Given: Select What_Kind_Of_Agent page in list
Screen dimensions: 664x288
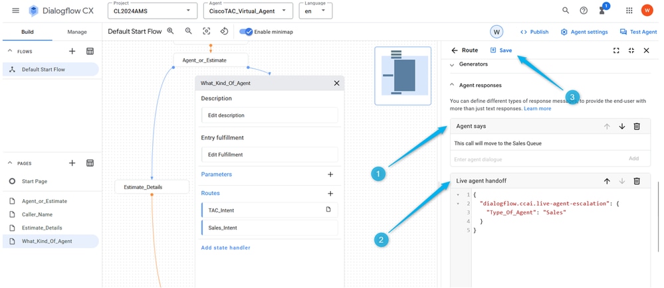Looking at the screenshot, I should [x=51, y=241].
